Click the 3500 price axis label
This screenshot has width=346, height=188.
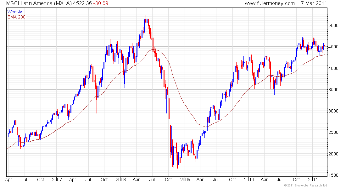coord(333,90)
